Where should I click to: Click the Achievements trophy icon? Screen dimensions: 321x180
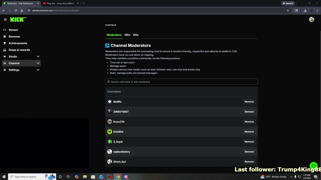click(x=5, y=43)
